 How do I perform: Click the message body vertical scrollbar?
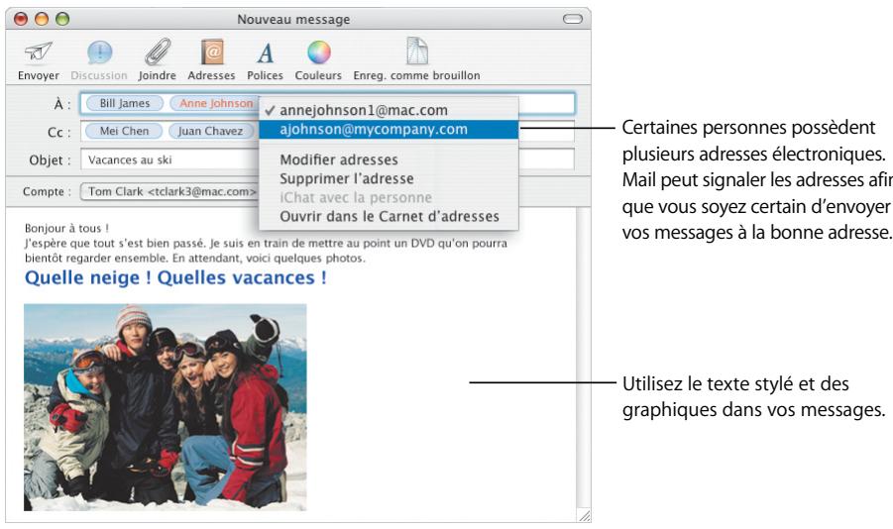[x=584, y=358]
